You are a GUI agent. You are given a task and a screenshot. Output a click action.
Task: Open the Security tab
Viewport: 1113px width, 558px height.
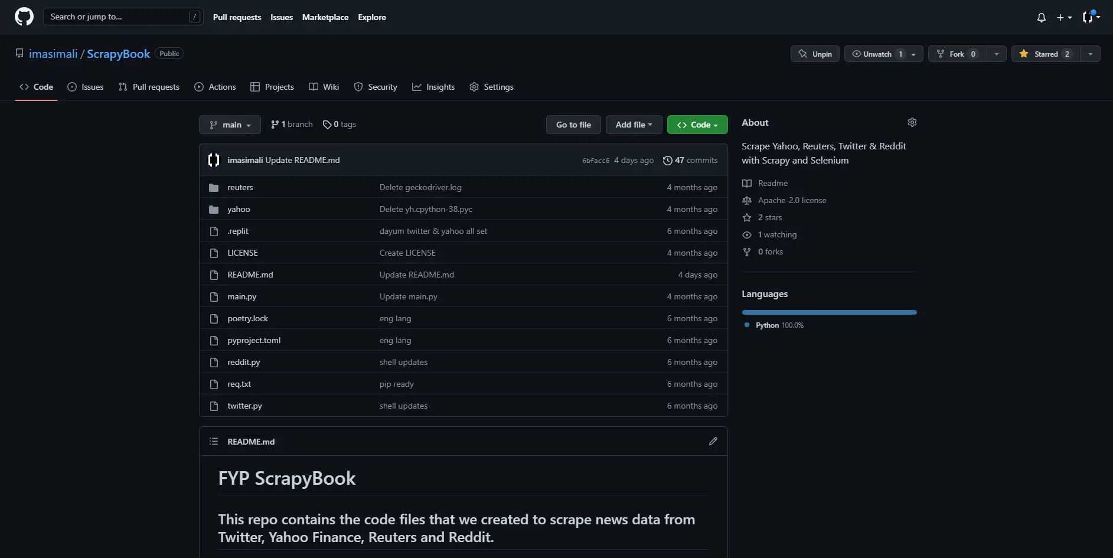[x=376, y=87]
